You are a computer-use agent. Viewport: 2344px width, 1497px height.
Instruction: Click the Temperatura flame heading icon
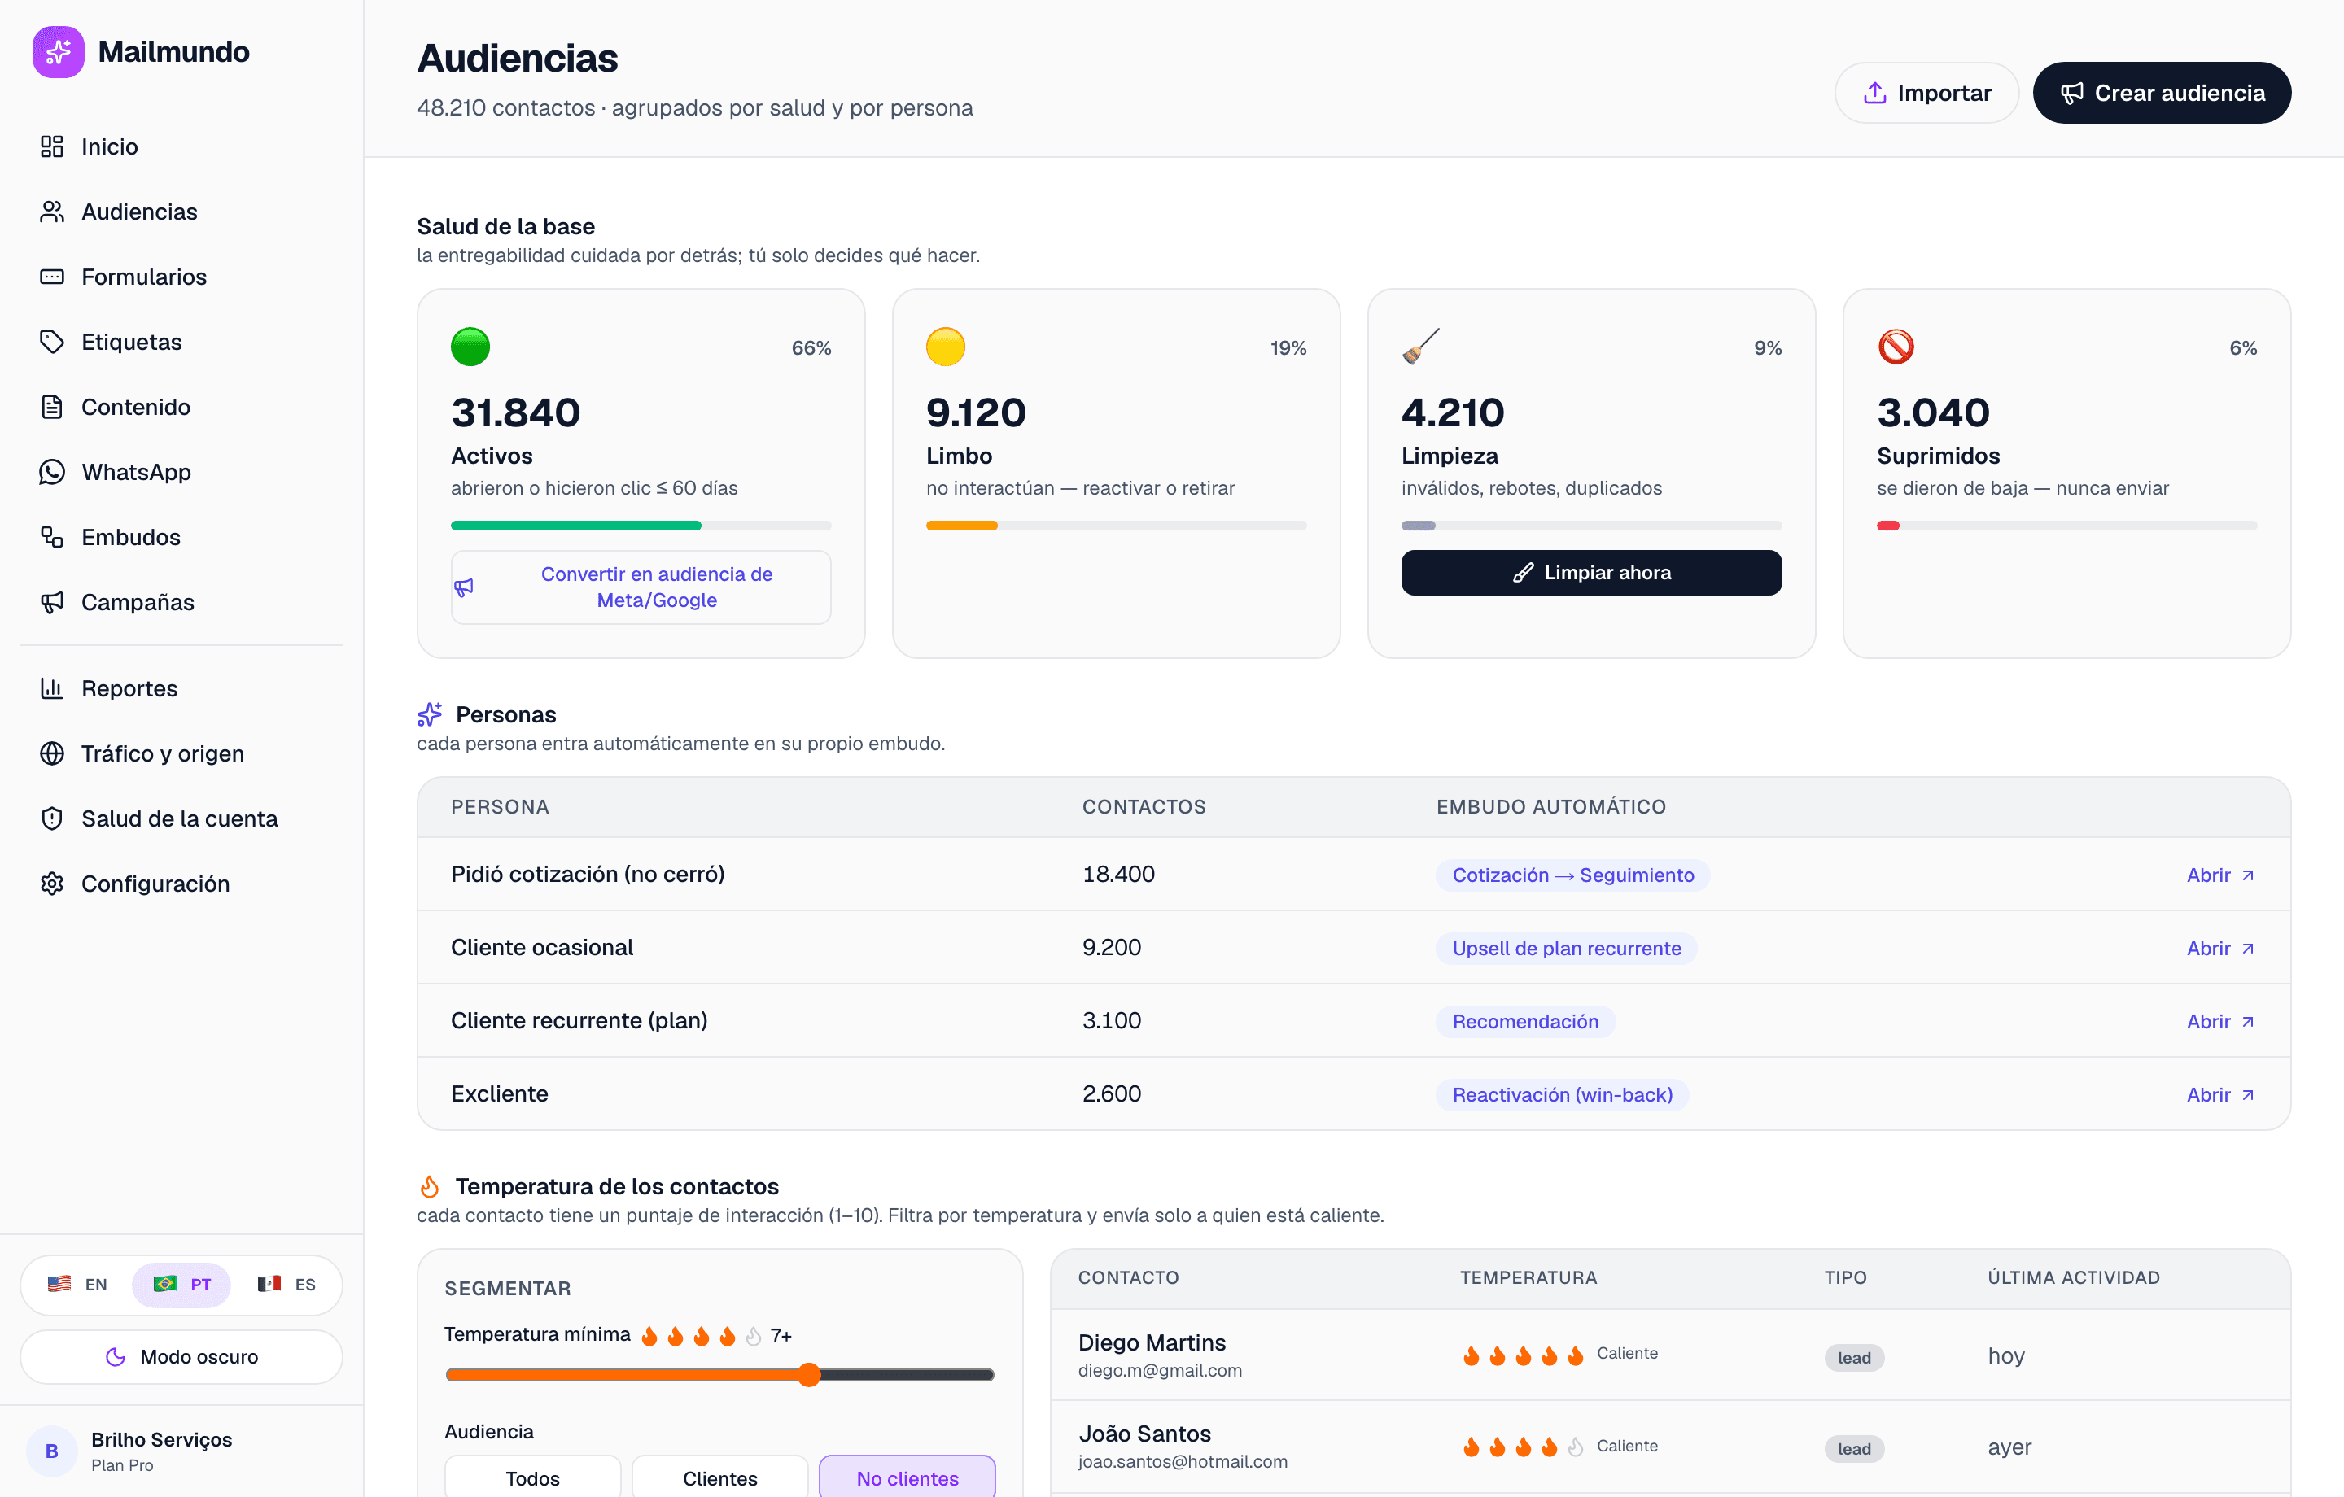pos(429,1186)
